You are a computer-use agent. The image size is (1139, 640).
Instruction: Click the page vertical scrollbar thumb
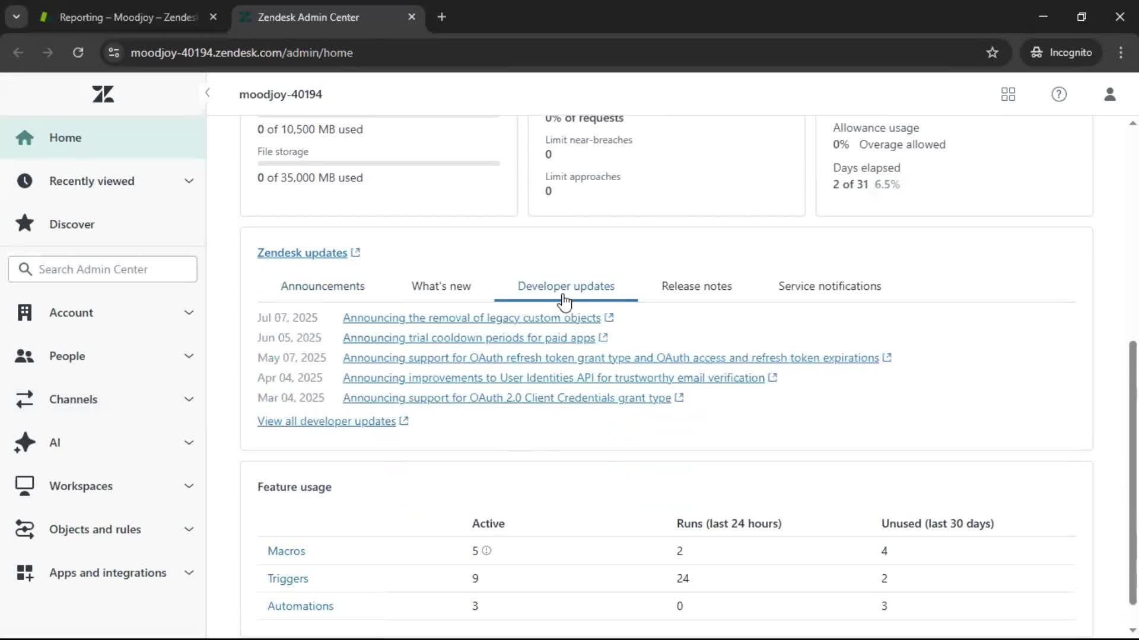point(1132,473)
